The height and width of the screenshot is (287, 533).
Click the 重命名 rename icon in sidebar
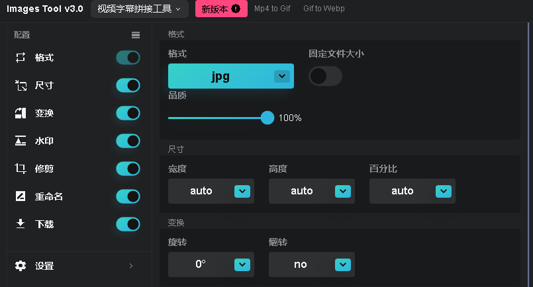coord(21,196)
